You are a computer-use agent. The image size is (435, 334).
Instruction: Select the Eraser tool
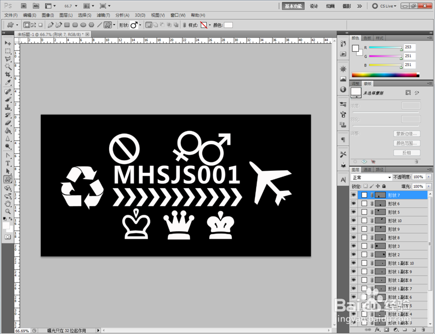8,123
